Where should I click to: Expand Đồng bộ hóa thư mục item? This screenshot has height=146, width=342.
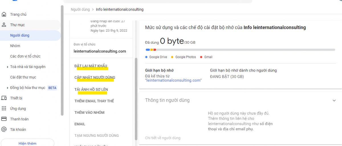click(7, 88)
